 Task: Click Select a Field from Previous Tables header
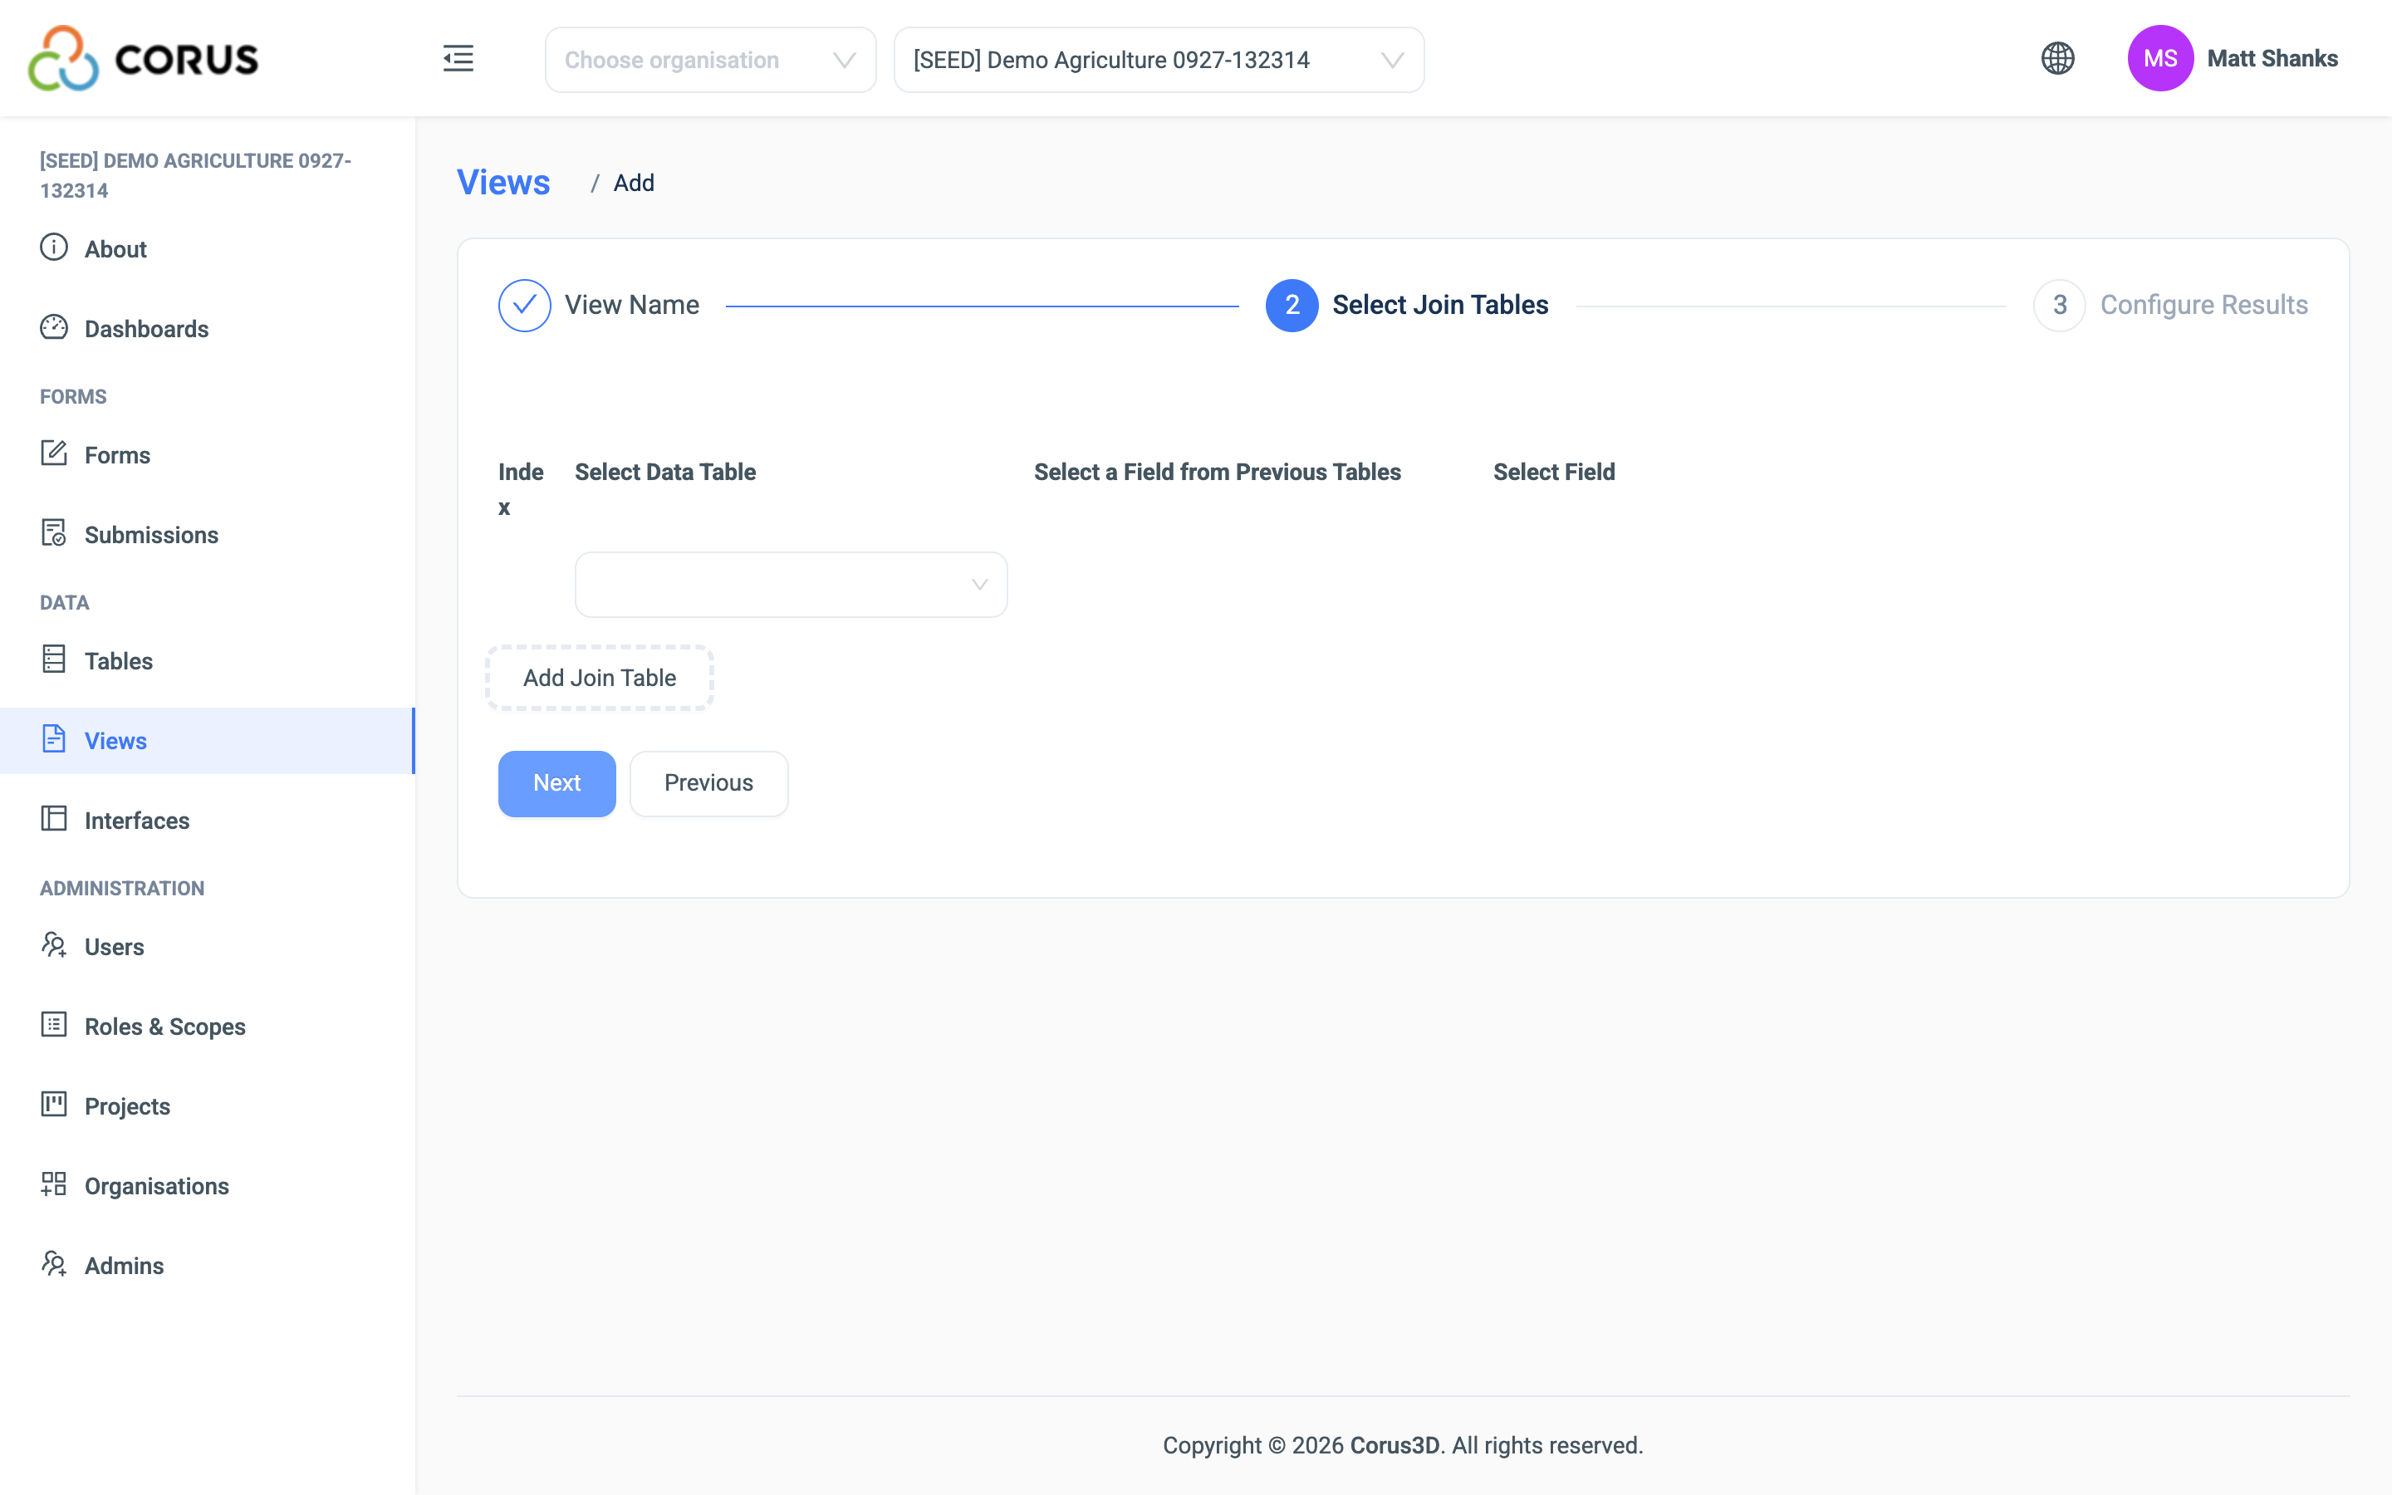tap(1217, 472)
